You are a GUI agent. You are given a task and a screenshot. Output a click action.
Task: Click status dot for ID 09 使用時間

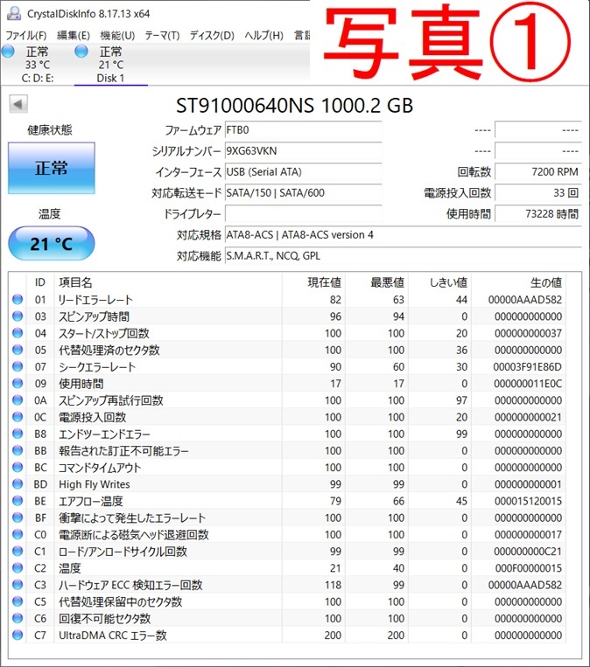(x=18, y=383)
